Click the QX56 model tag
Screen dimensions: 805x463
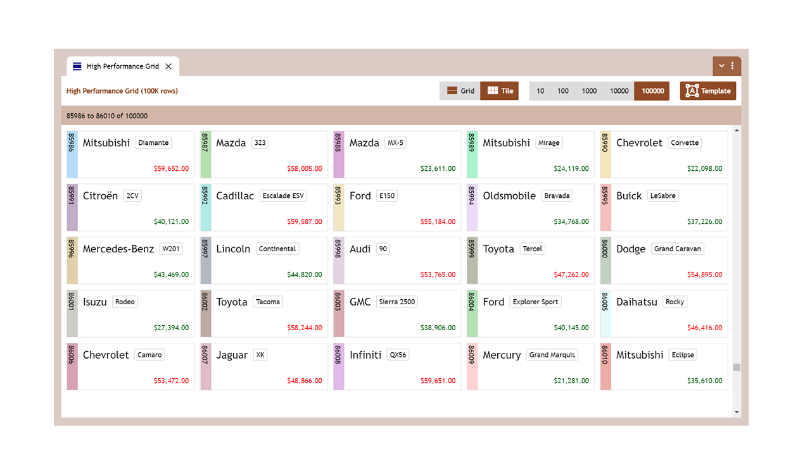click(398, 355)
